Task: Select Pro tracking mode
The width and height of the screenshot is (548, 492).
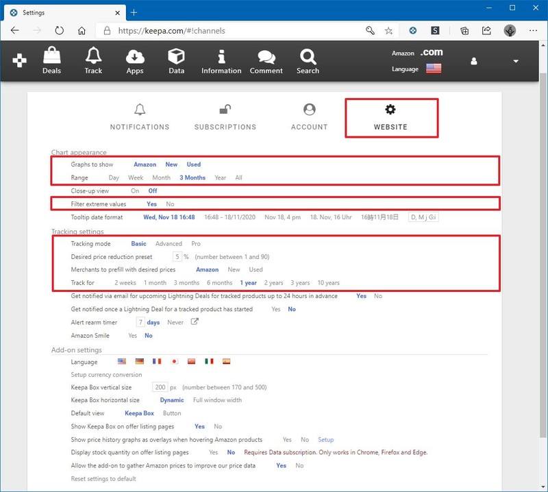Action: click(x=196, y=243)
